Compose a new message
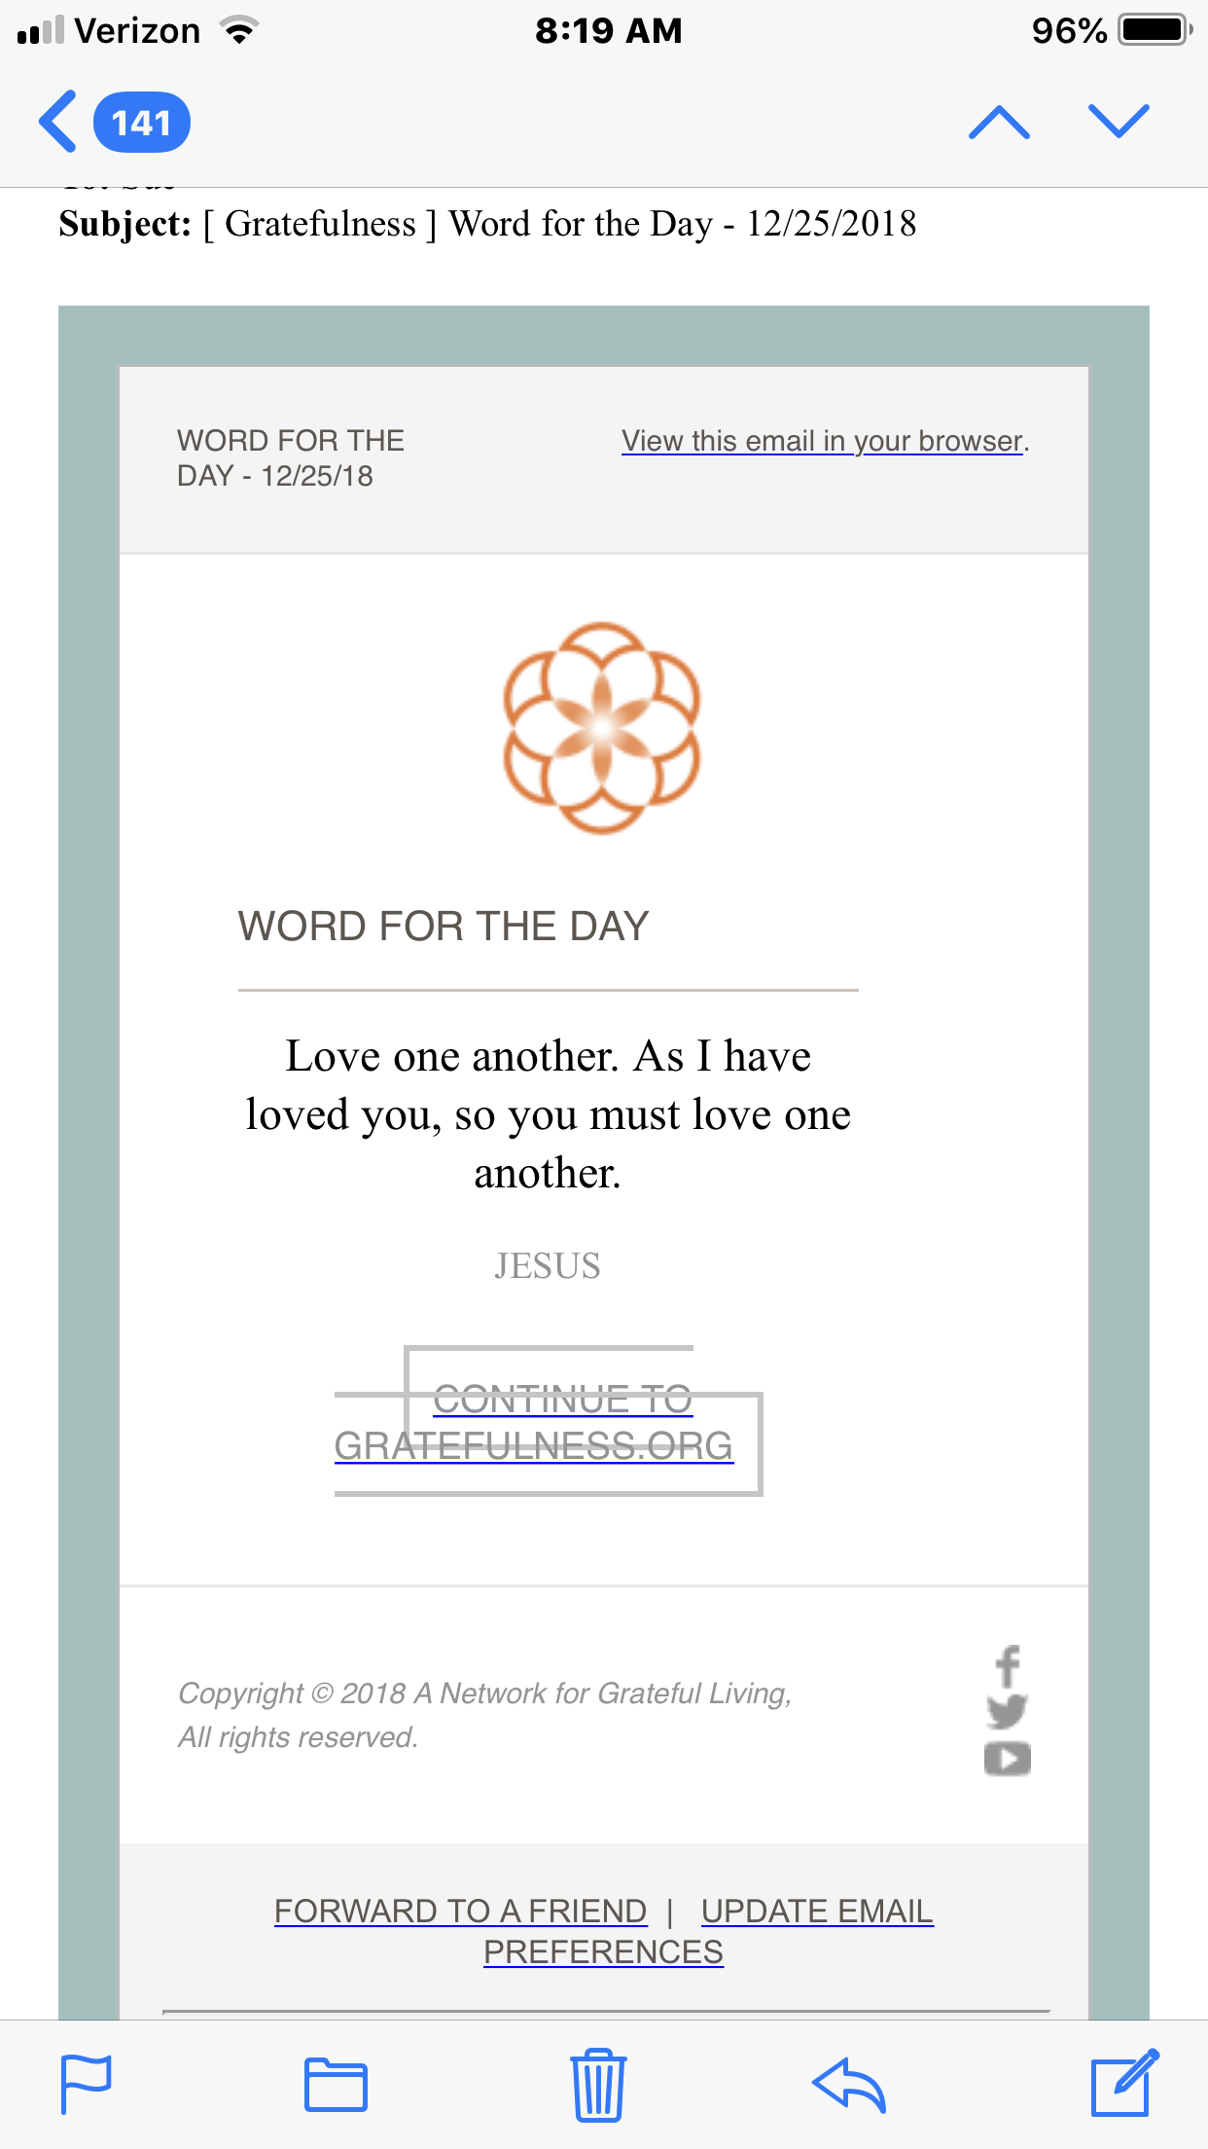Viewport: 1208px width, 2149px height. (1124, 2082)
